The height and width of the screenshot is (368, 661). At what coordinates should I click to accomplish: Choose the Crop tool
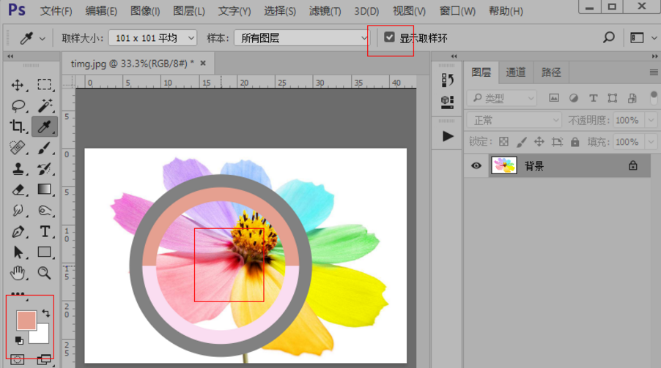tap(18, 127)
